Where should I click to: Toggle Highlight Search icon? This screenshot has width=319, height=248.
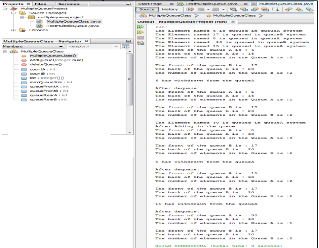[265, 10]
